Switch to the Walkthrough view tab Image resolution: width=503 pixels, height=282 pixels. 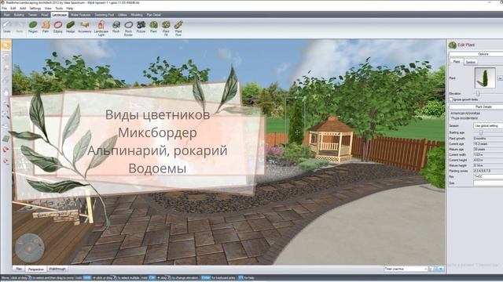[57, 269]
